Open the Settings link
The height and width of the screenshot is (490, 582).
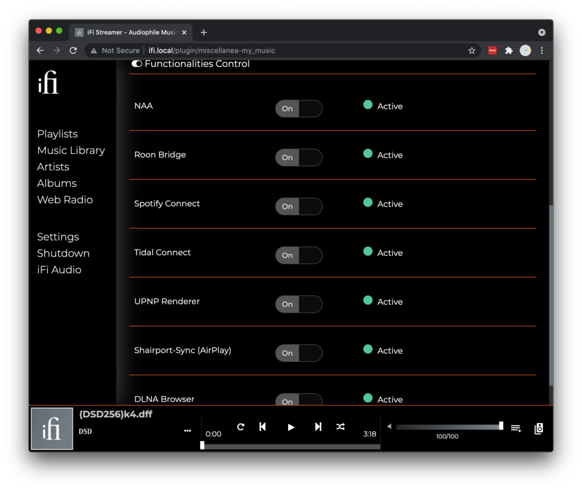click(58, 237)
